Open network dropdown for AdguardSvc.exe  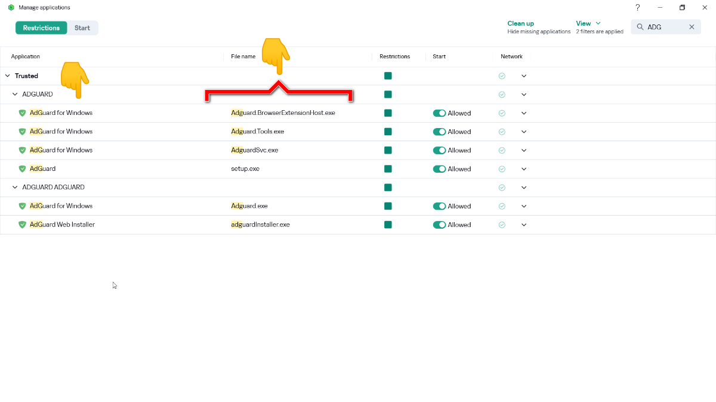[524, 150]
